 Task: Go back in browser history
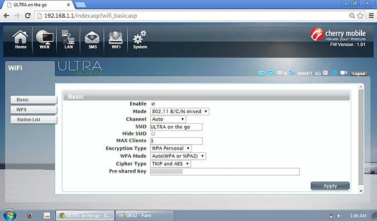(x=7, y=16)
